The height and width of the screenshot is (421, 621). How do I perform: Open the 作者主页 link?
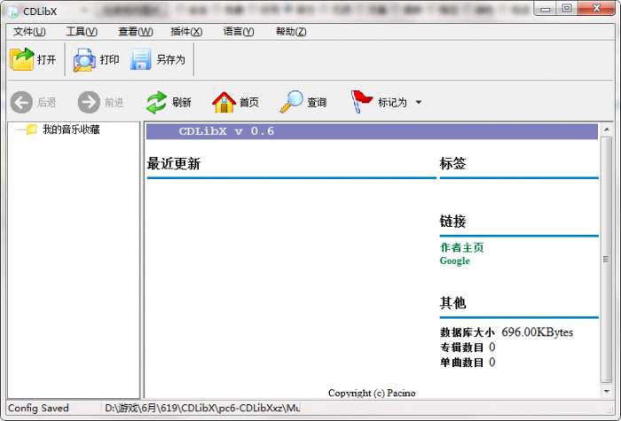pyautogui.click(x=462, y=247)
